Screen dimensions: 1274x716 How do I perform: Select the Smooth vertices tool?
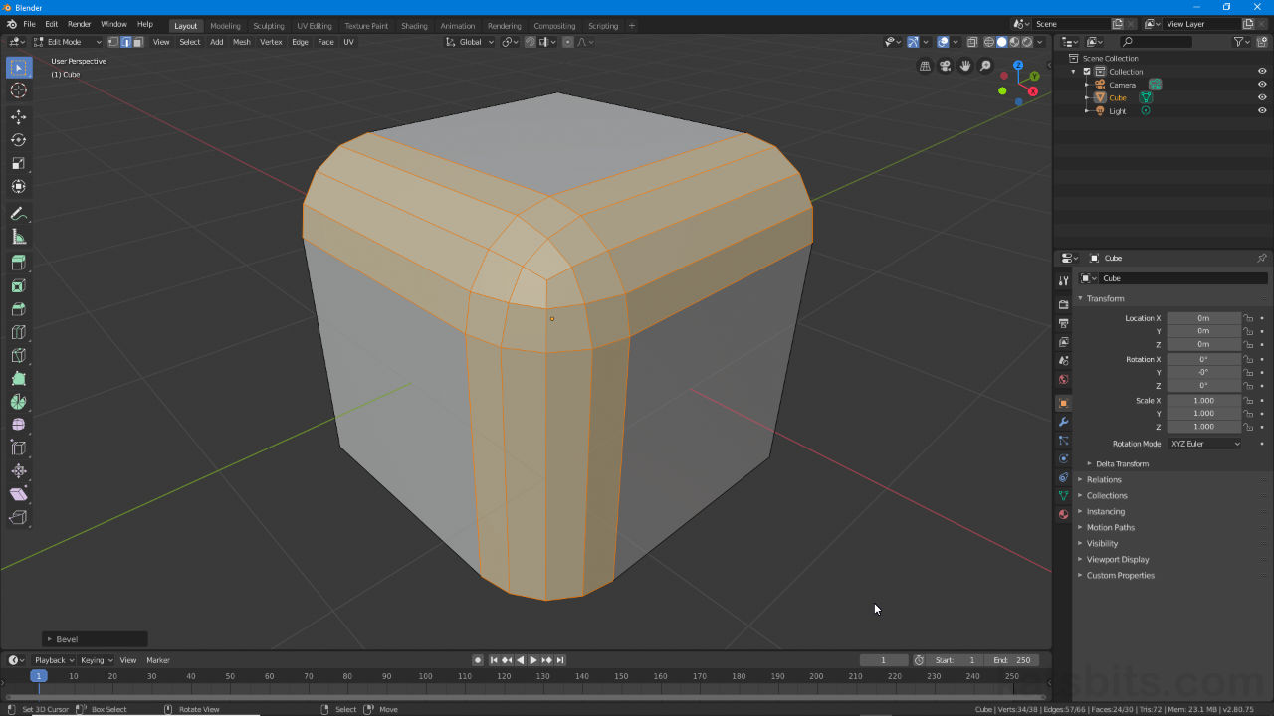point(19,425)
